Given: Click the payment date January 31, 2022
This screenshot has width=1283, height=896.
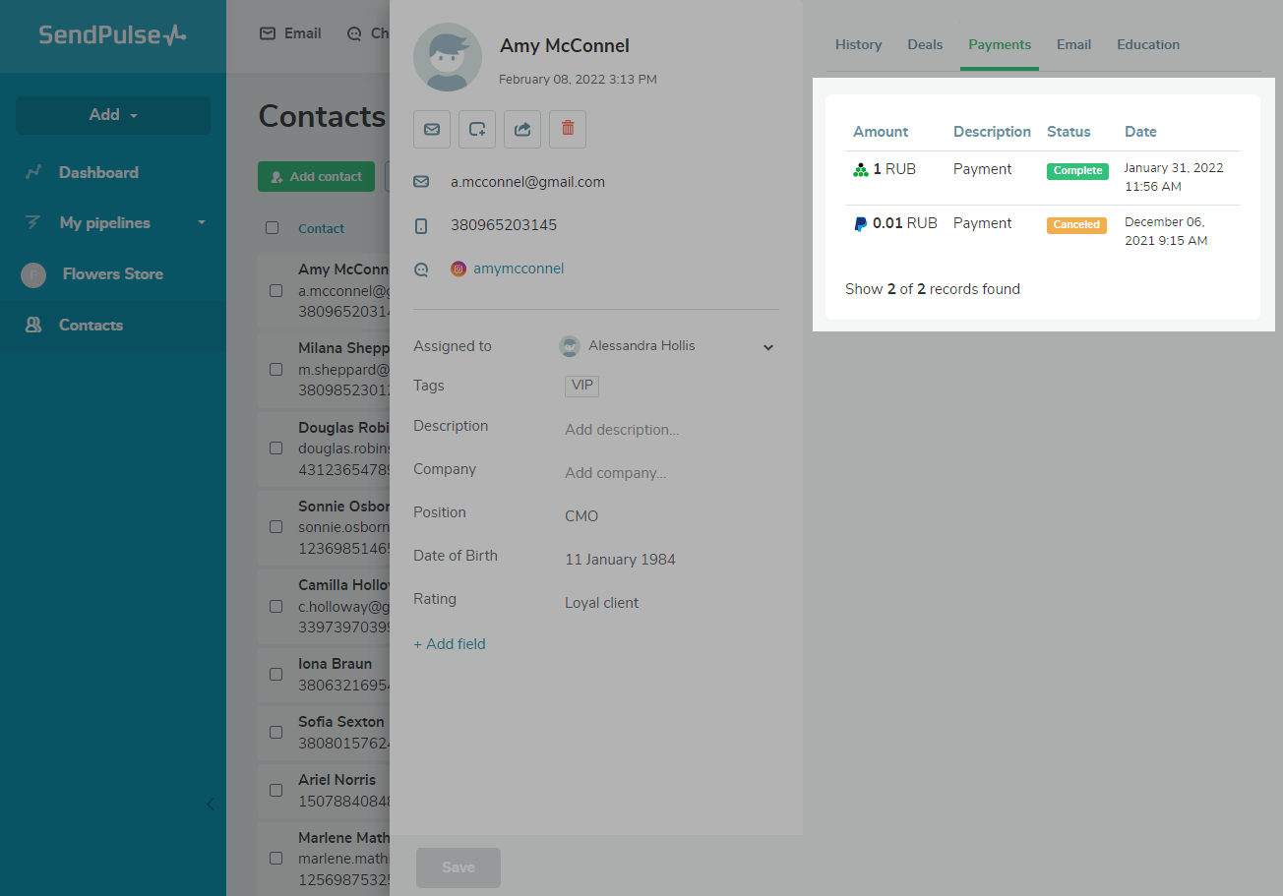Looking at the screenshot, I should [x=1174, y=177].
